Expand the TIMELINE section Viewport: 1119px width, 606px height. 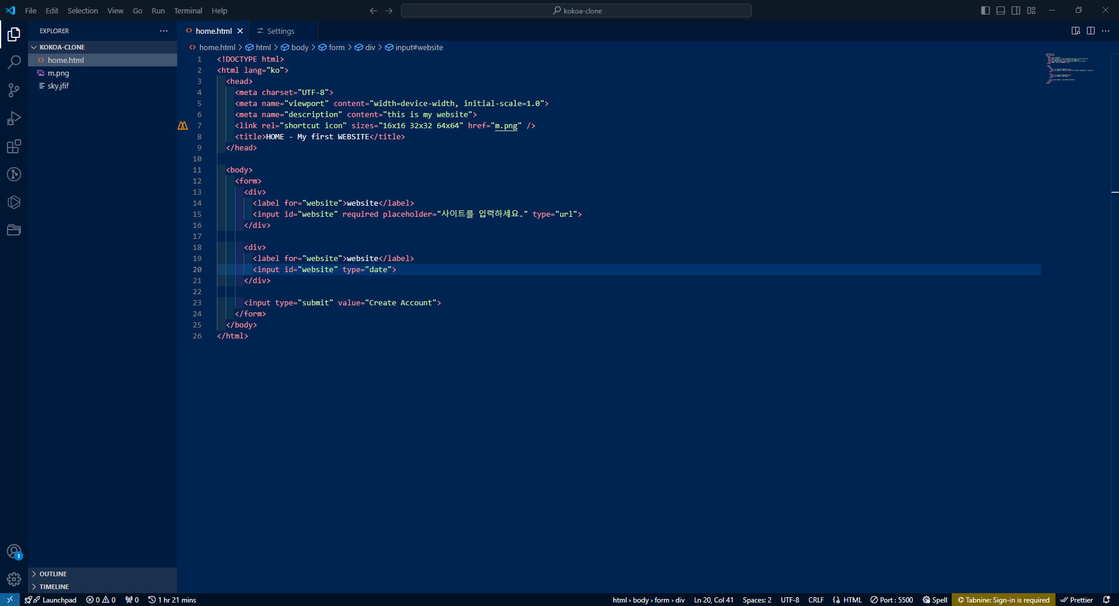[x=103, y=587]
